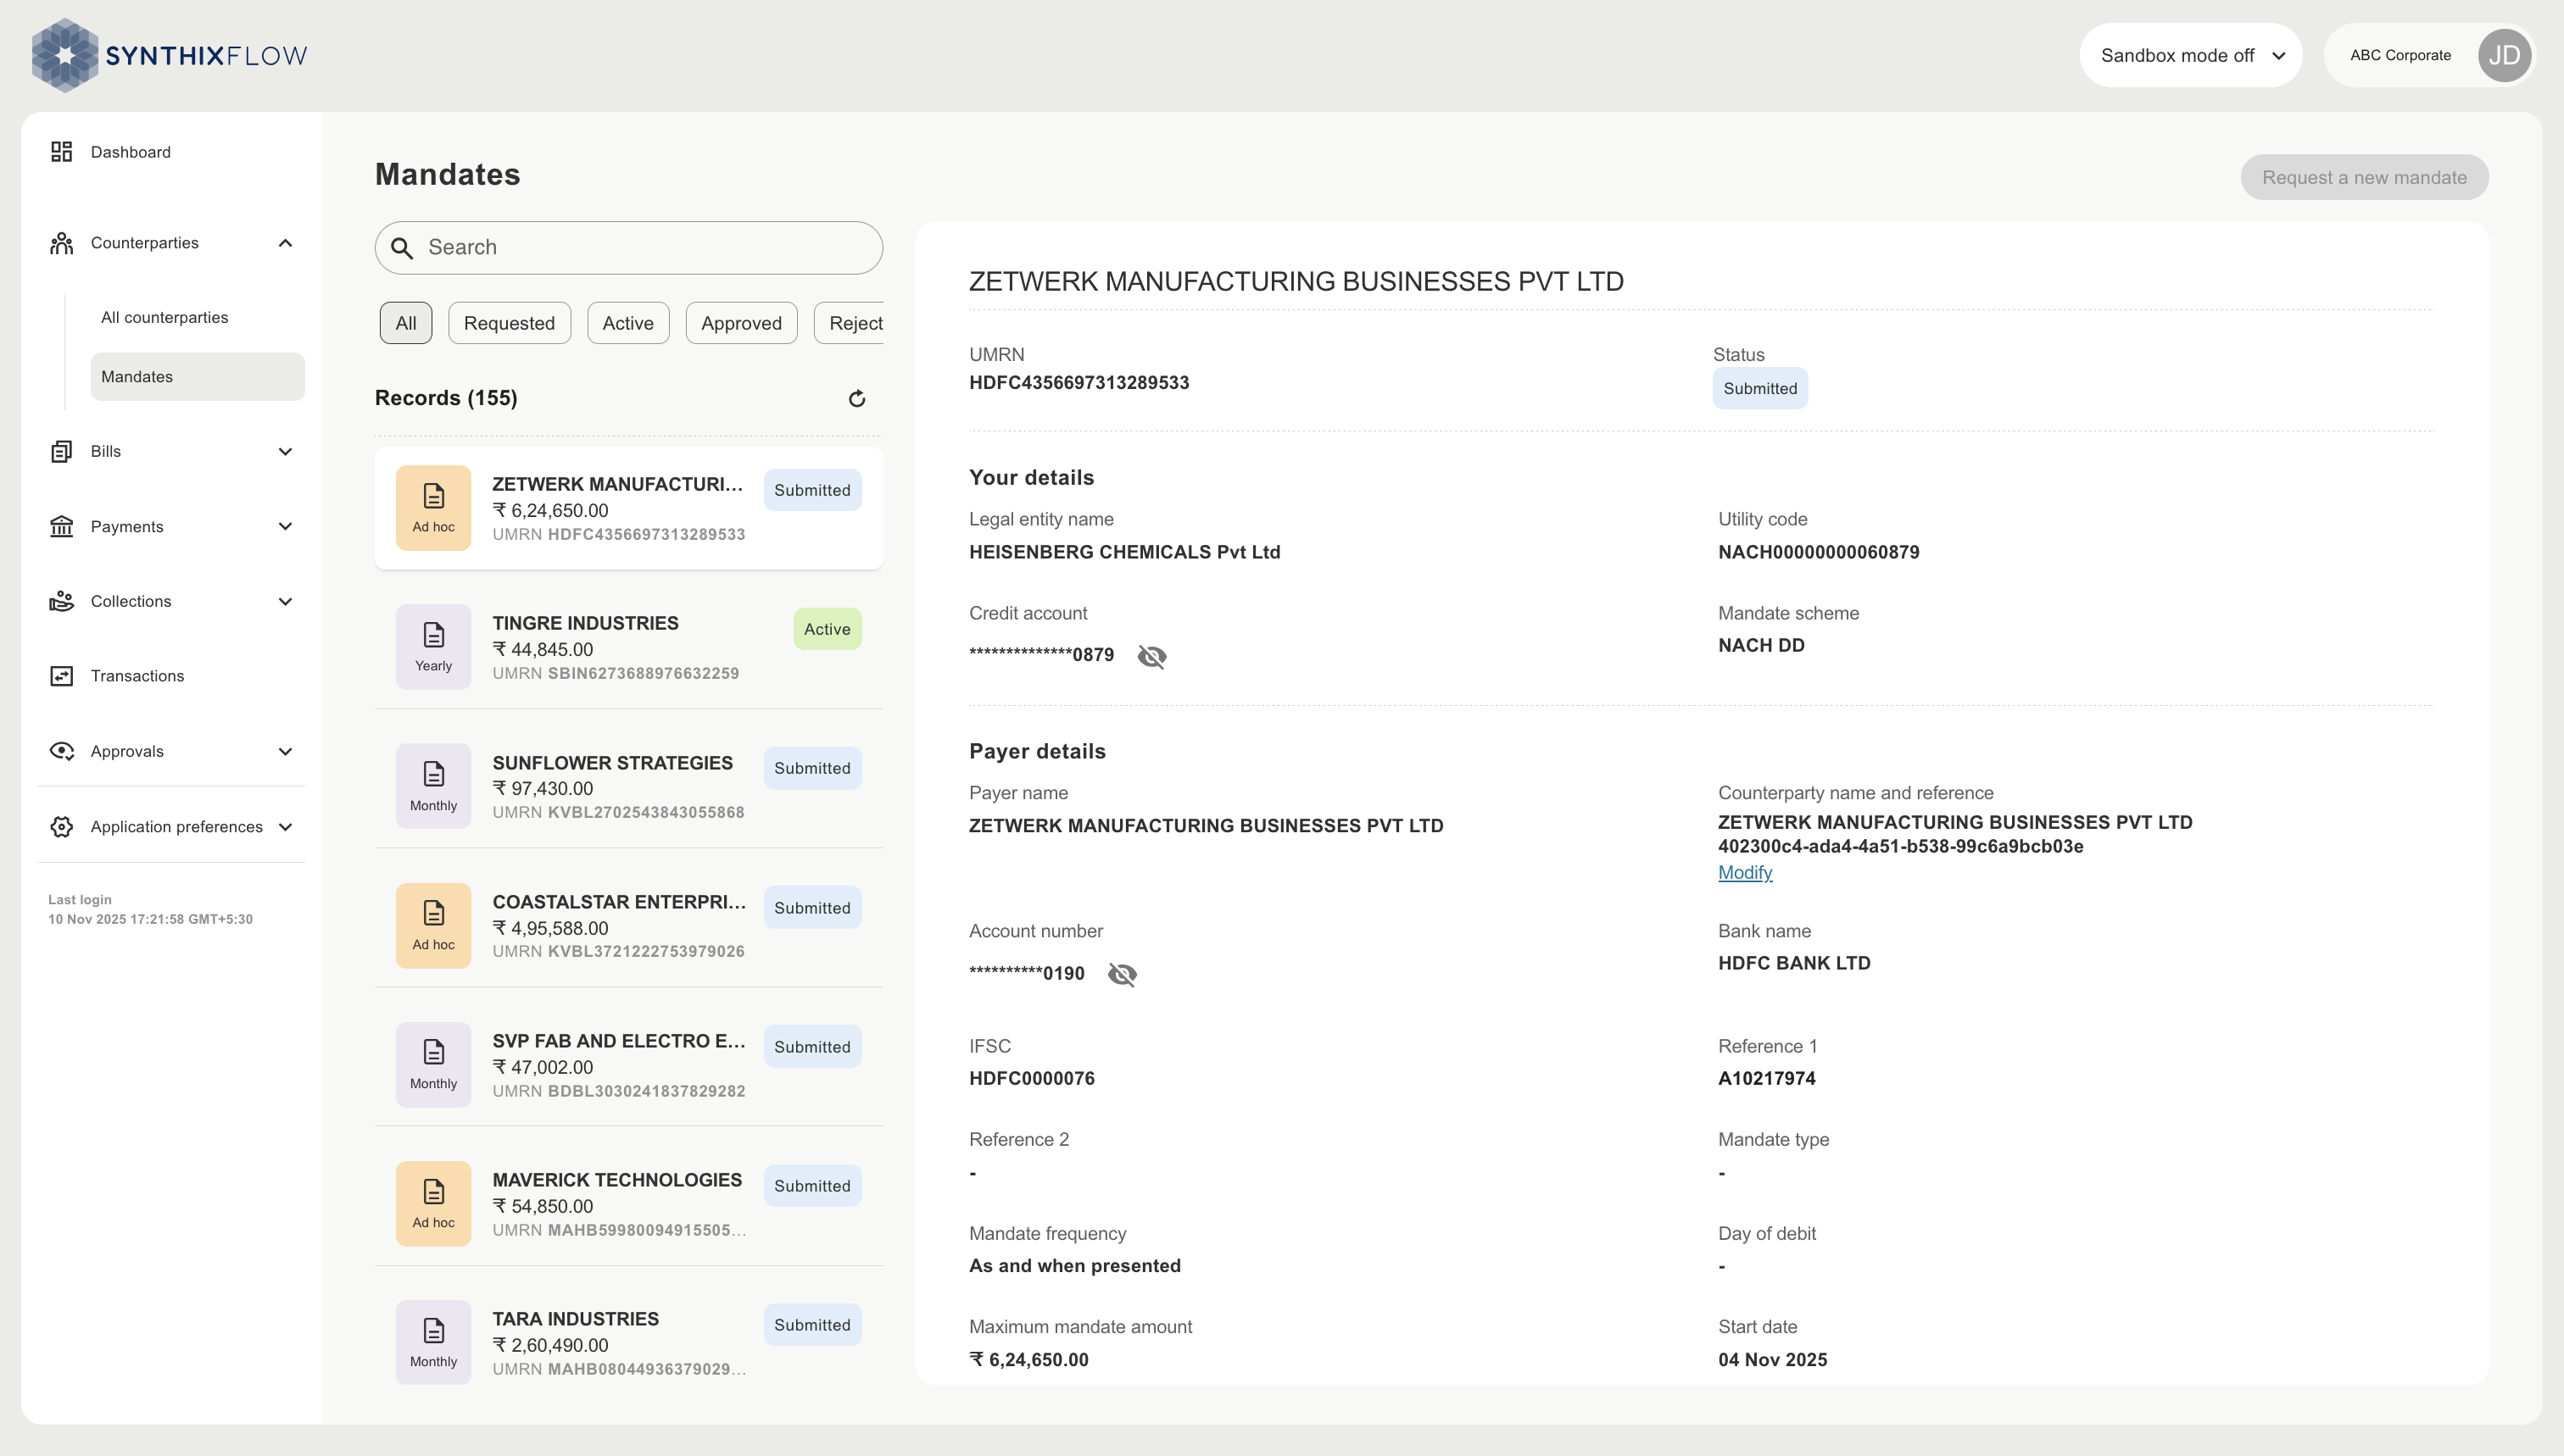
Task: Open the Dashboard grid icon
Action: pos(62,151)
